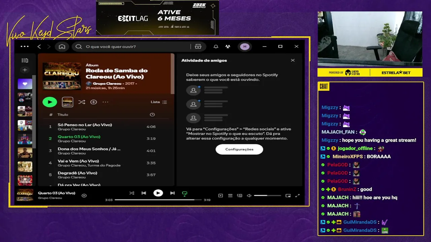Open the Home screen icon
This screenshot has width=431, height=242.
tap(62, 46)
